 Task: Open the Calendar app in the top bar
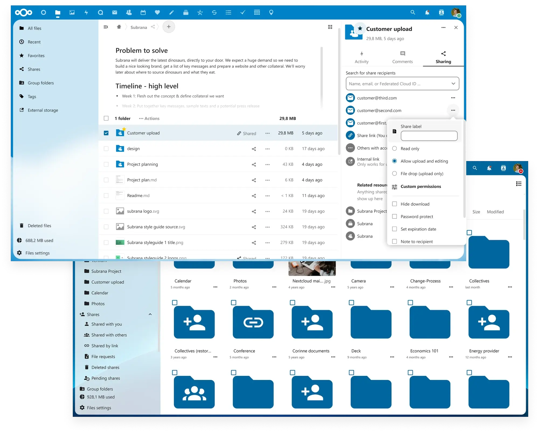pos(143,12)
